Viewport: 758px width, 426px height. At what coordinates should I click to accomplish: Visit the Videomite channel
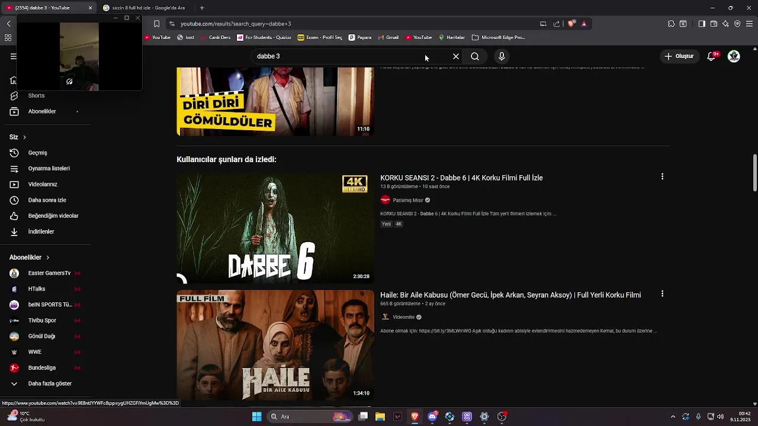pyautogui.click(x=404, y=317)
